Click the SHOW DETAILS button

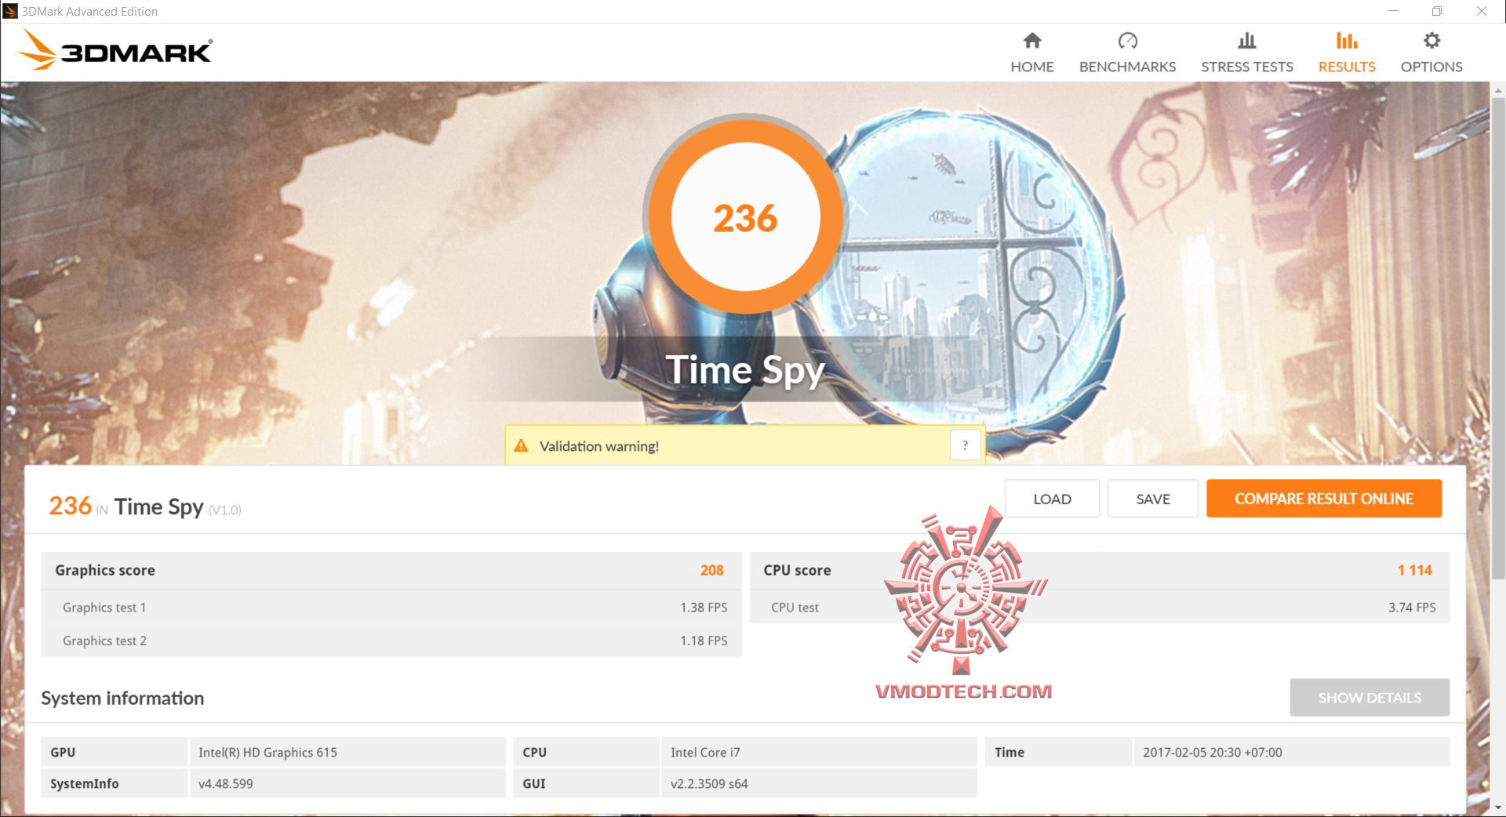pos(1370,697)
